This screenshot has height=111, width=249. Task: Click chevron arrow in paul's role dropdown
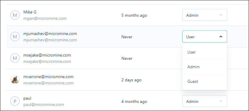pos(221,101)
